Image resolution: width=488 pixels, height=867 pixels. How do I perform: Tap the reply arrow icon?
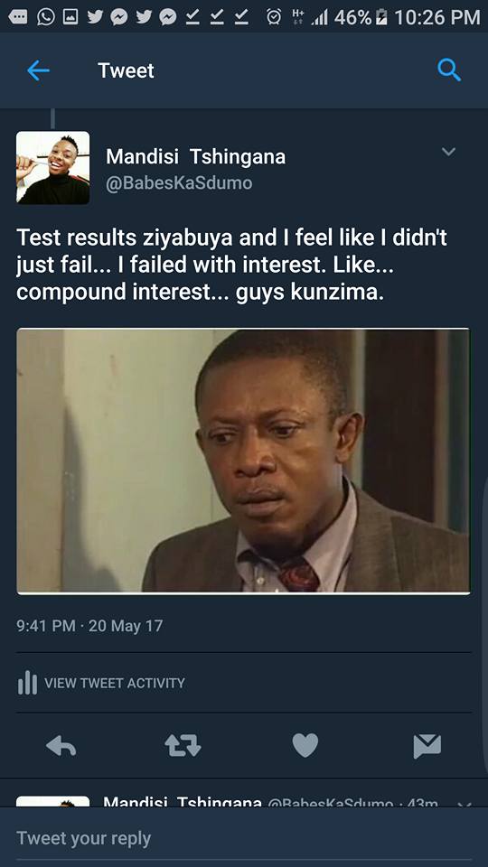[x=61, y=746]
